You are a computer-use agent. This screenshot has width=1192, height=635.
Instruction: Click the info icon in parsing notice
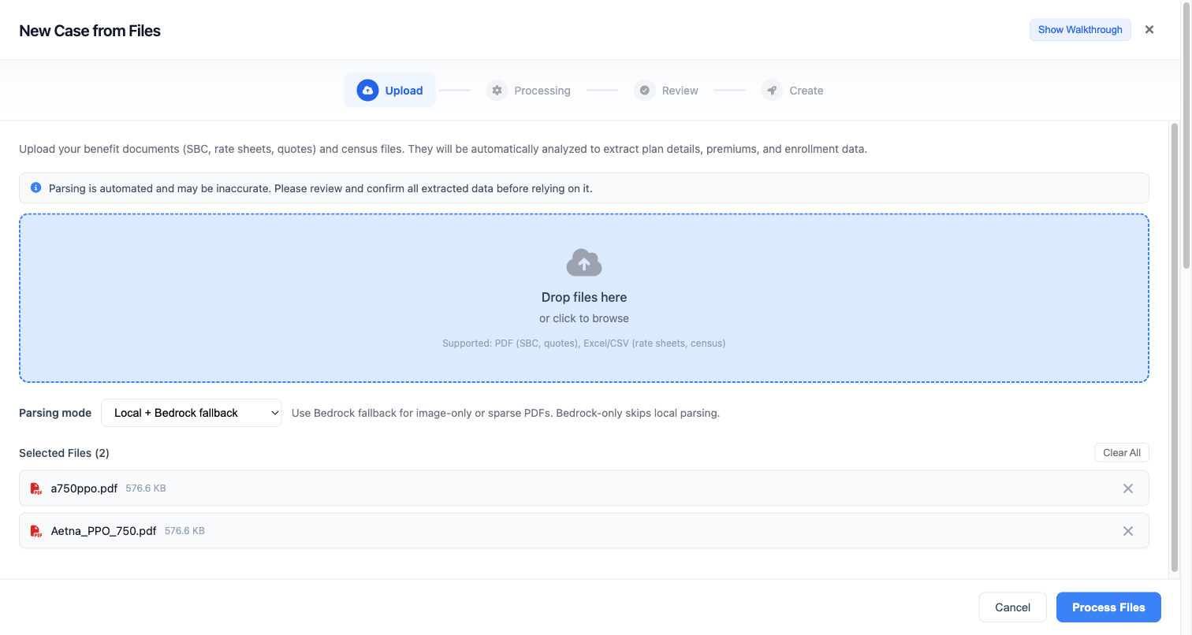(x=35, y=188)
